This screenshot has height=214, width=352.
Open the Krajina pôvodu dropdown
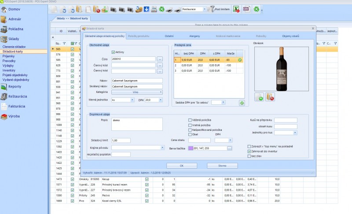pyautogui.click(x=162, y=148)
